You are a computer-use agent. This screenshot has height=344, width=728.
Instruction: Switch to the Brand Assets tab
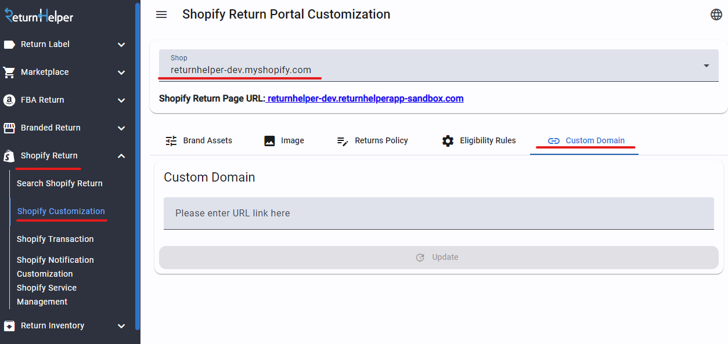[199, 140]
